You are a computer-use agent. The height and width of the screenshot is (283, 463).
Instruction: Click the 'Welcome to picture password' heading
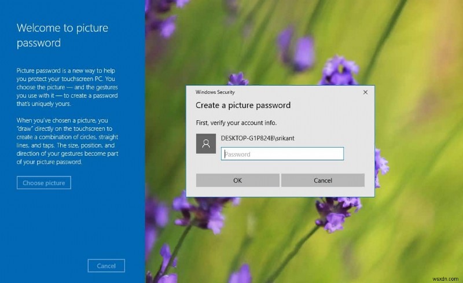(63, 35)
